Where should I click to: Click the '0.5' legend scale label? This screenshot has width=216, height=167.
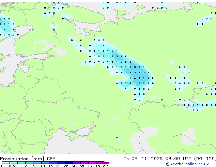click(x=12, y=166)
